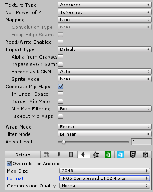This screenshot has height=192, width=153.
Task: Click the Aniso Level label
Action: tap(19, 142)
